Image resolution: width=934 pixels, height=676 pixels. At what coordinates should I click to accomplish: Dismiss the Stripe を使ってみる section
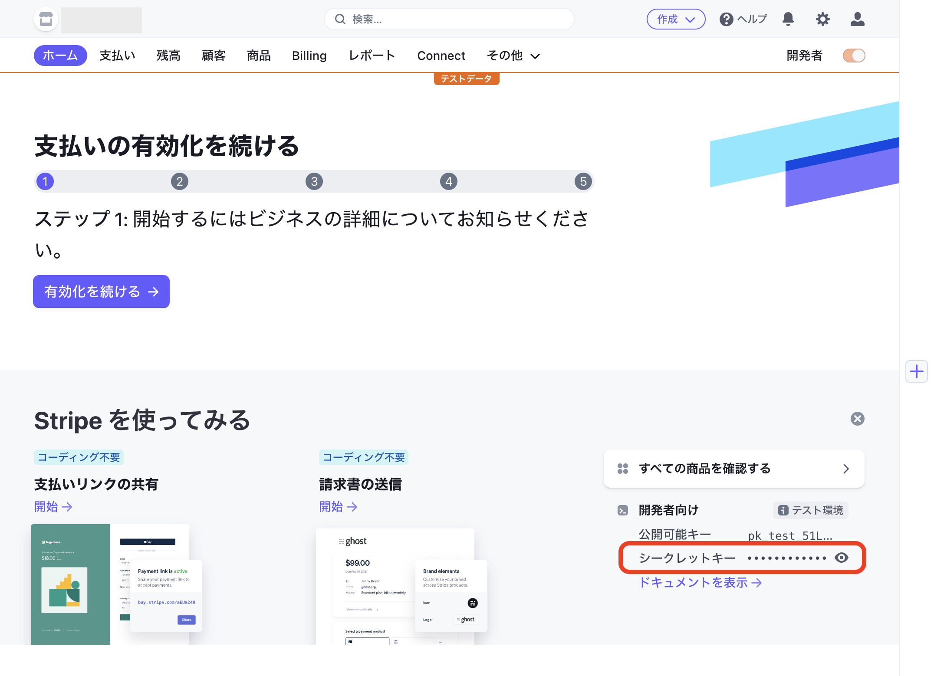(x=857, y=419)
